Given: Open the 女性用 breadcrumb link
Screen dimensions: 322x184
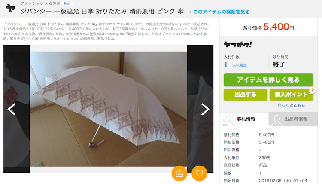Looking at the screenshot, I should [x=54, y=3].
